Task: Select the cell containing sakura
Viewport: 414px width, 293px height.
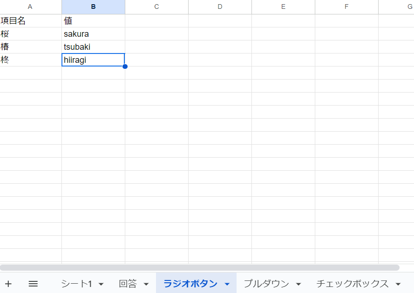Action: [93, 33]
